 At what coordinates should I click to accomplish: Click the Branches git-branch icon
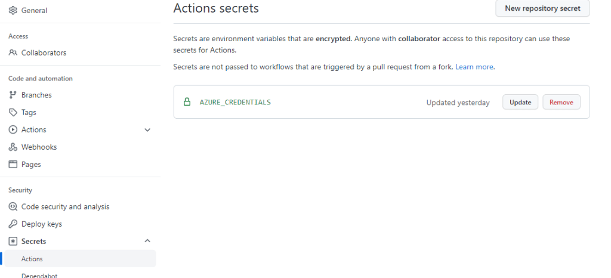13,95
